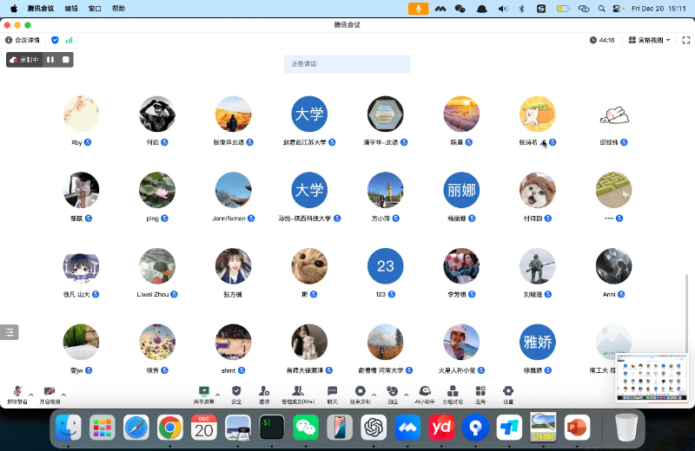This screenshot has width=695, height=451.
Task: Click 会议详情 meeting details
Action: tap(23, 40)
